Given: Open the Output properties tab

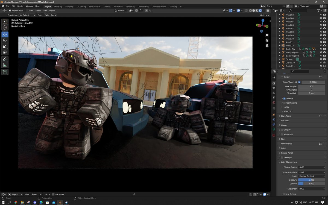Looking at the screenshot, I should (x=274, y=88).
